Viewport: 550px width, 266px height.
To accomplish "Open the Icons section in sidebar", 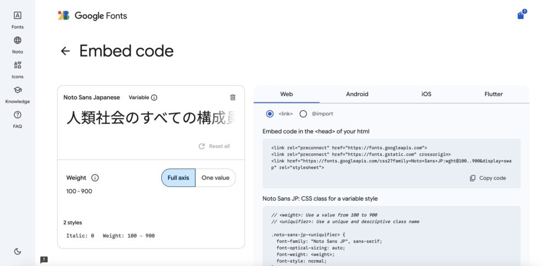I will 17,70.
